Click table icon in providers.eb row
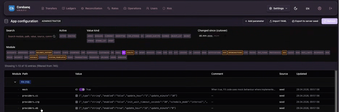339x112 pixels. (77, 108)
